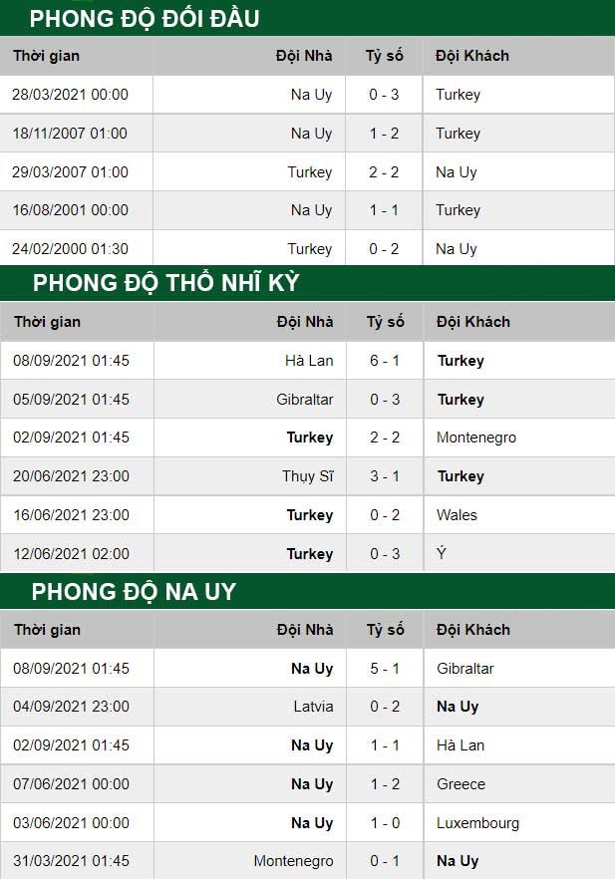
Task: Select the 5 - 1 score versus Gibraltar
Action: click(x=385, y=668)
